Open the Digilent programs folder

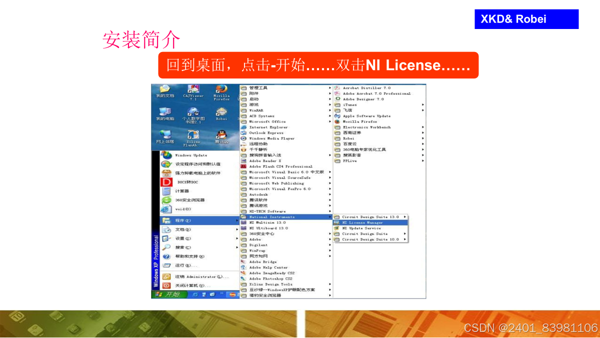pyautogui.click(x=286, y=245)
